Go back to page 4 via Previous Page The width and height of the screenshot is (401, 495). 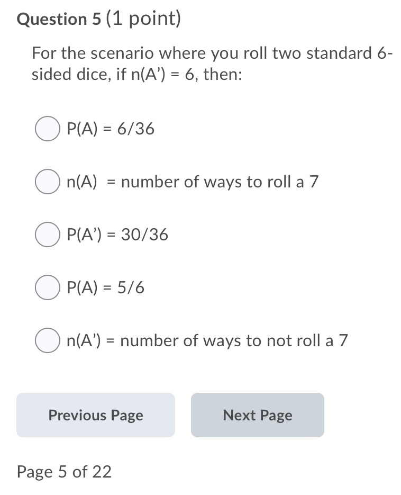click(x=96, y=415)
